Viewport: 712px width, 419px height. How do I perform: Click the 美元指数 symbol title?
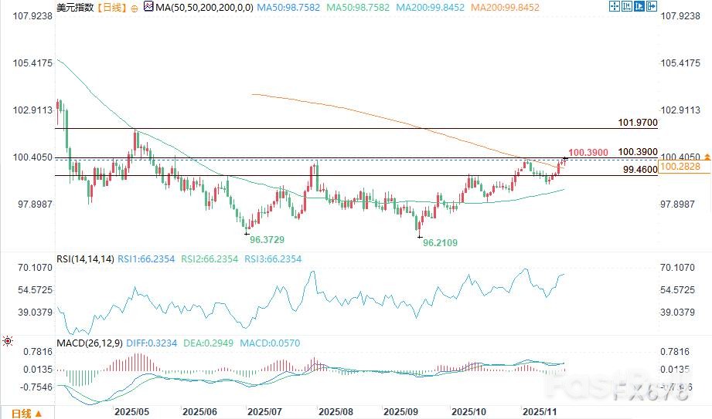tap(77, 8)
